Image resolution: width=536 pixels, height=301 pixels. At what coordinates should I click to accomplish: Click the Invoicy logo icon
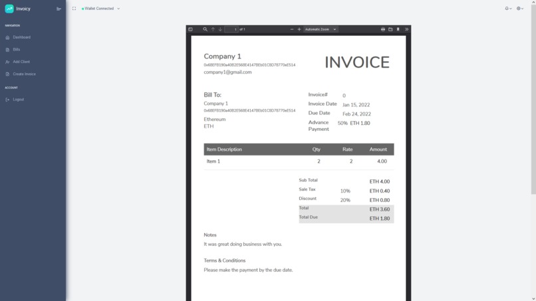(9, 9)
